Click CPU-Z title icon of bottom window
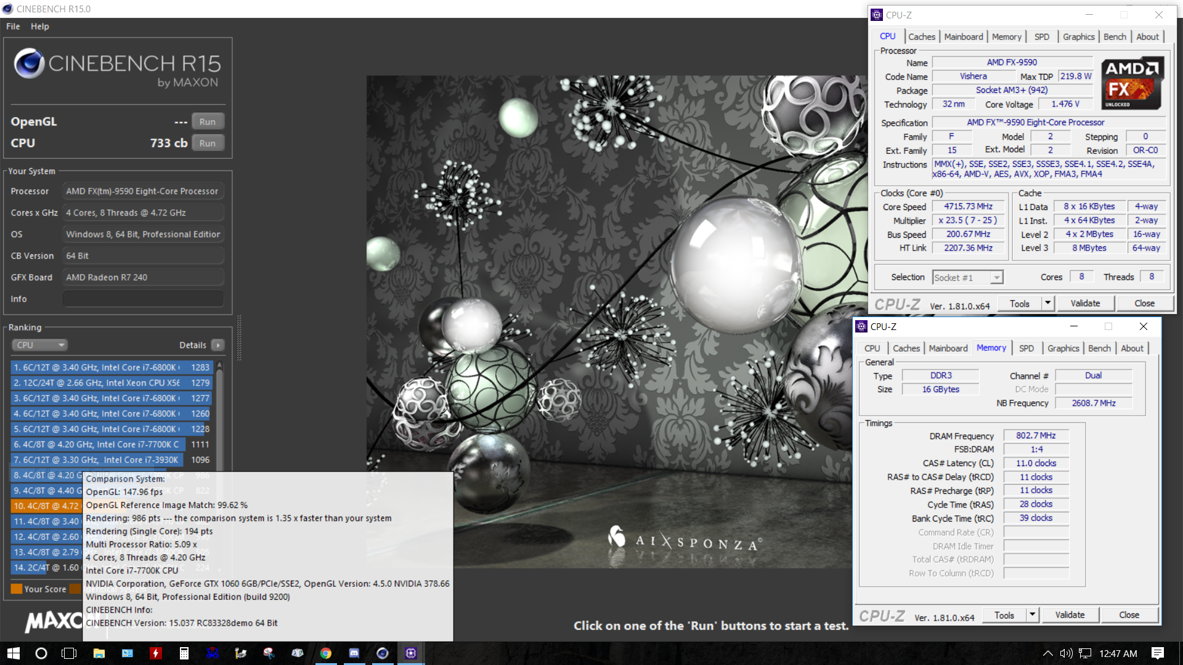The height and width of the screenshot is (665, 1183). click(x=861, y=326)
